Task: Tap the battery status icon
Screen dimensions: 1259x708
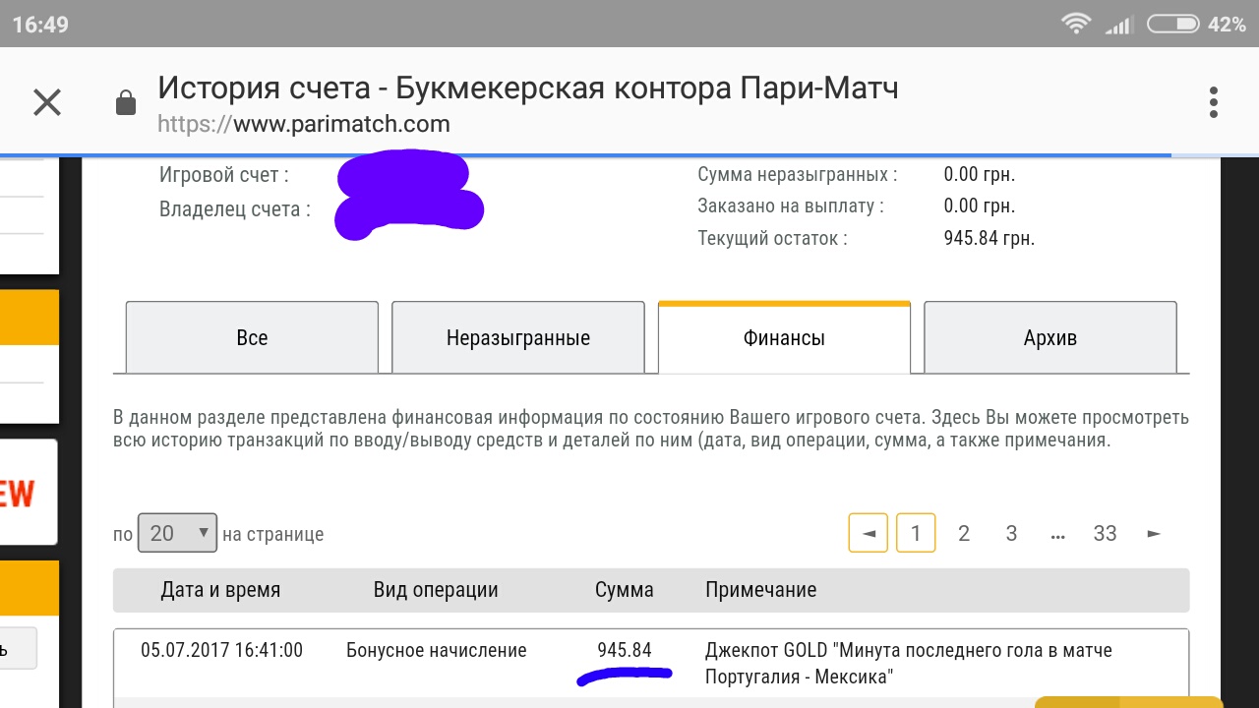Action: click(x=1172, y=25)
